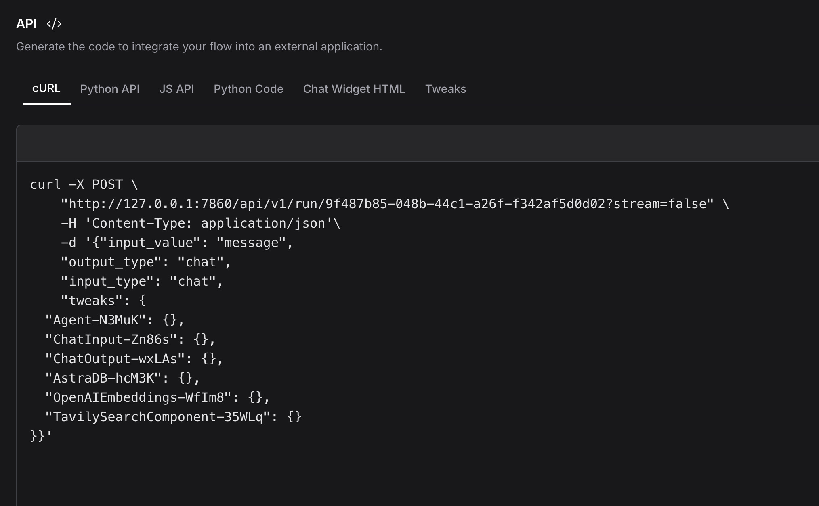Select the currently active cURL tab
Screen dimensions: 819x506
click(x=46, y=89)
